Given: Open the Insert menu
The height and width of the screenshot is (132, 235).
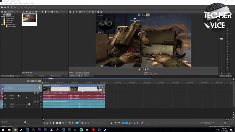Looking at the screenshot, I should pyautogui.click(x=15, y=4).
